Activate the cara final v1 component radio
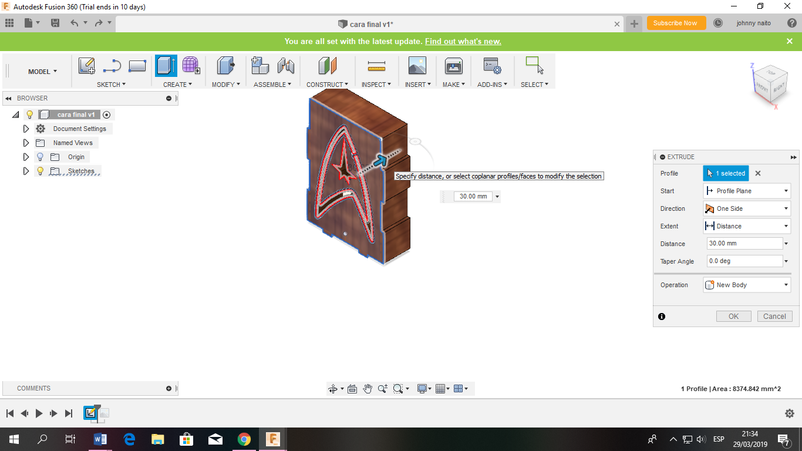 (x=106, y=115)
